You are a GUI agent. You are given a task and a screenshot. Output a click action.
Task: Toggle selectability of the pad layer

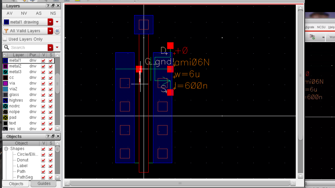click(x=51, y=118)
